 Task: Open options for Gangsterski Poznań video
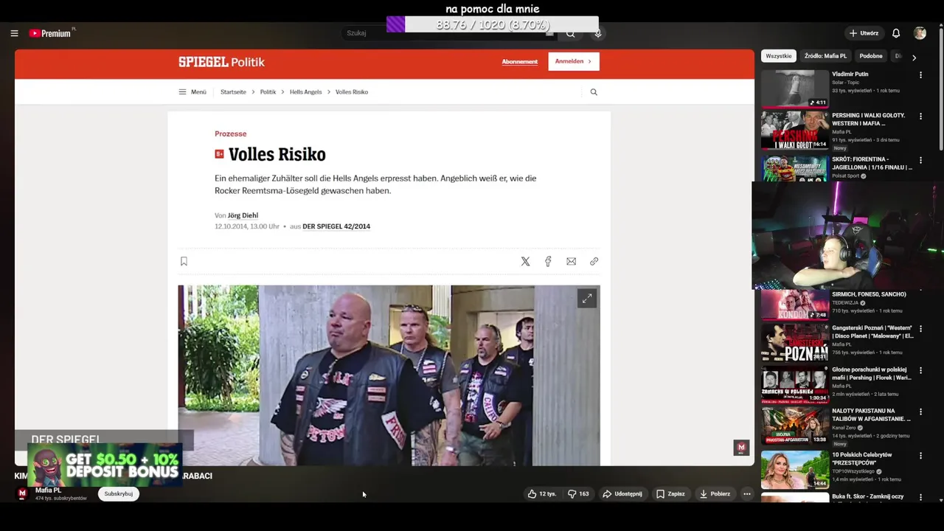[920, 329]
